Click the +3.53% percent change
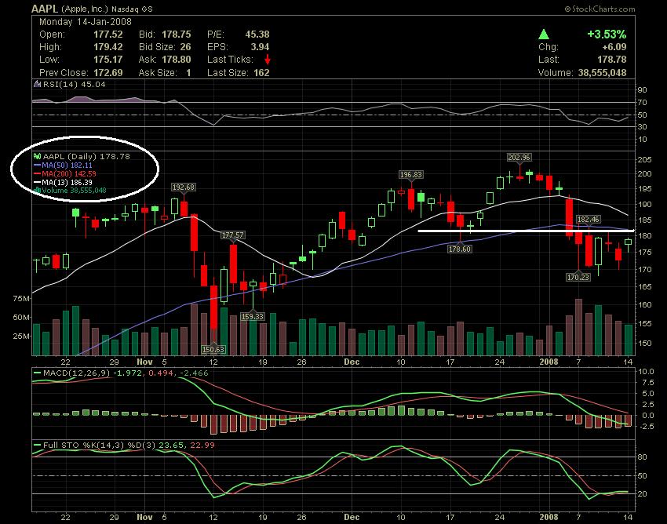The width and height of the screenshot is (667, 524). [607, 34]
